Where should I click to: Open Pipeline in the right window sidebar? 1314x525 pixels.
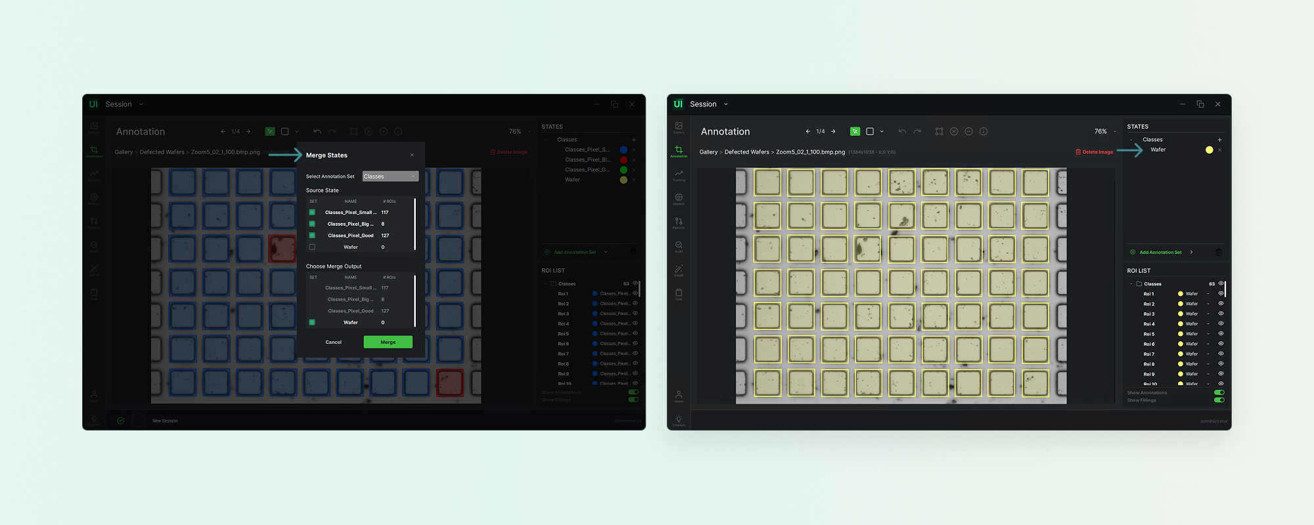(679, 222)
